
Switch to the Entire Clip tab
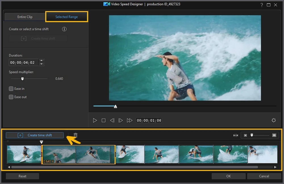click(x=25, y=17)
